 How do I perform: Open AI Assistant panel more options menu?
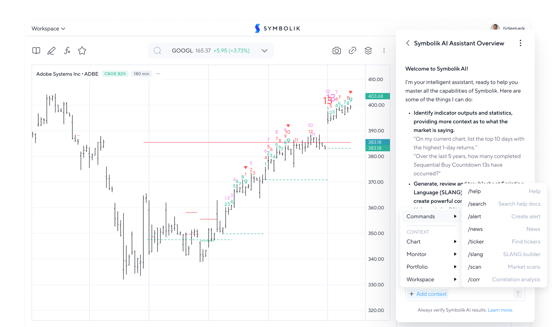520,43
